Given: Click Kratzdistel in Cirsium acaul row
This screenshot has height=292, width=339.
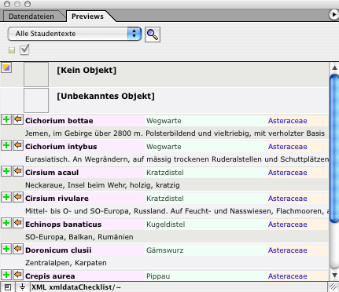Looking at the screenshot, I should tap(165, 173).
